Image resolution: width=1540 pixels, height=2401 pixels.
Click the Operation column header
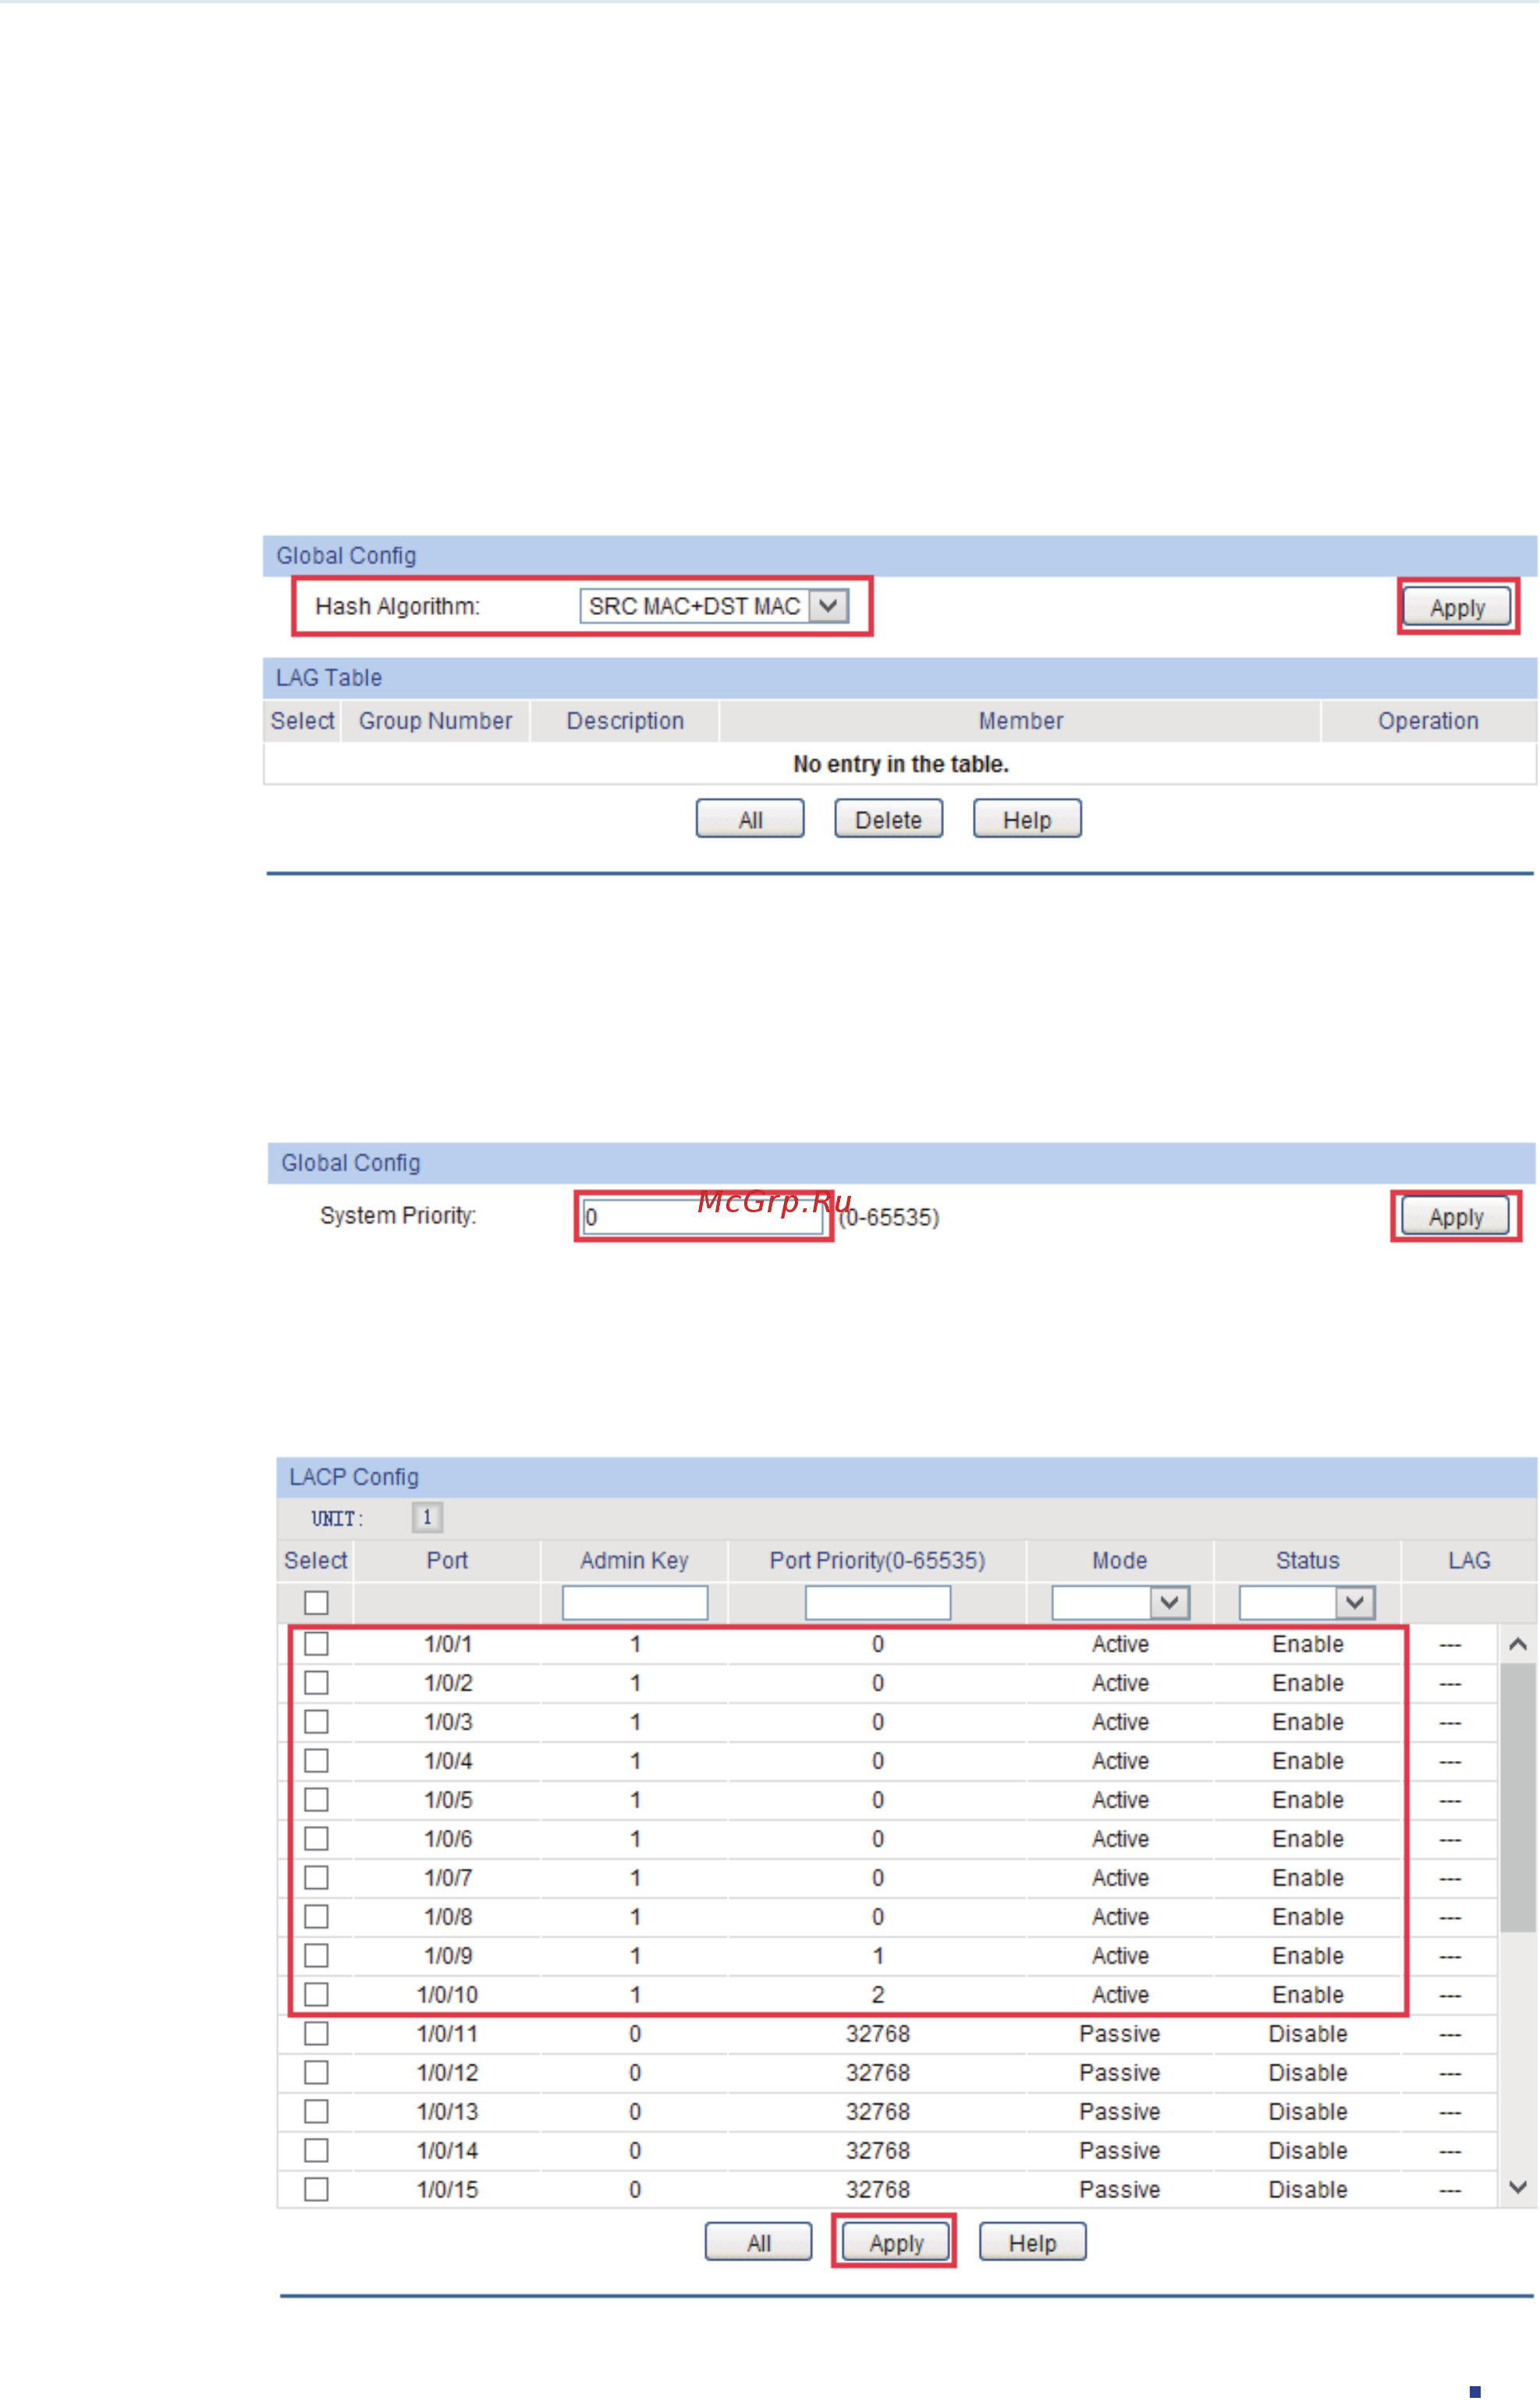pyautogui.click(x=1428, y=721)
